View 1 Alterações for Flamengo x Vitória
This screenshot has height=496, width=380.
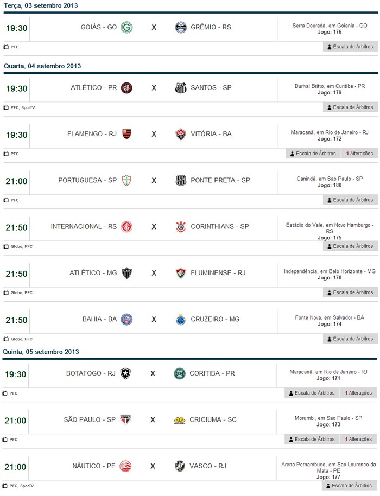(x=359, y=154)
